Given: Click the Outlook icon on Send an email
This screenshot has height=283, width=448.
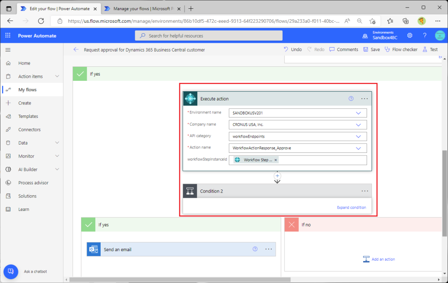Looking at the screenshot, I should 94,249.
